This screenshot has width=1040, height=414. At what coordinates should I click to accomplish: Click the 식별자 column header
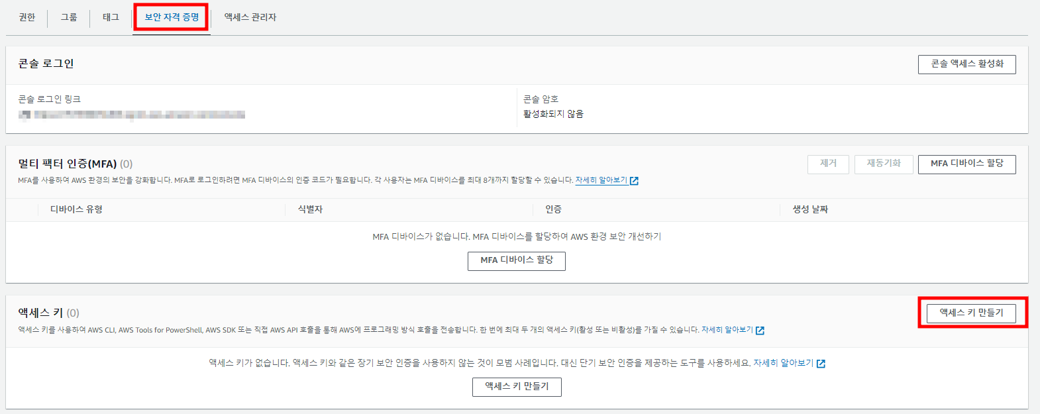(310, 209)
